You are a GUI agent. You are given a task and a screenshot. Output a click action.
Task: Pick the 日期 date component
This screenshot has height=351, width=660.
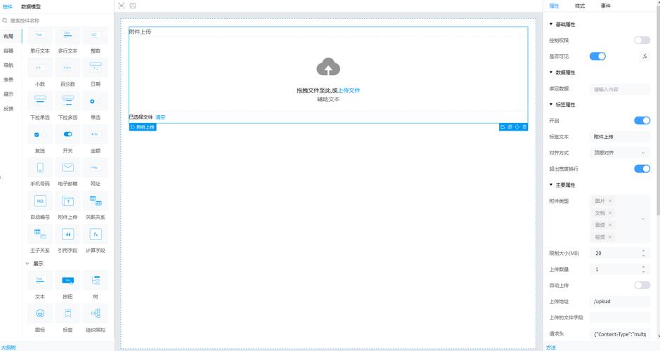[96, 68]
